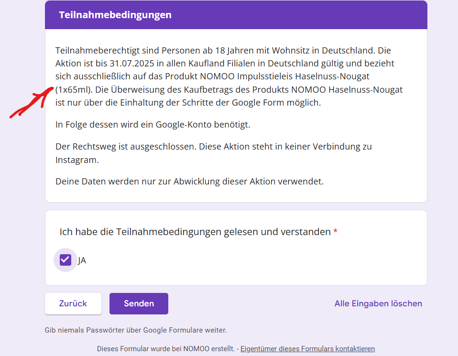Click the red hand-drawn arrow annotation

[32, 102]
